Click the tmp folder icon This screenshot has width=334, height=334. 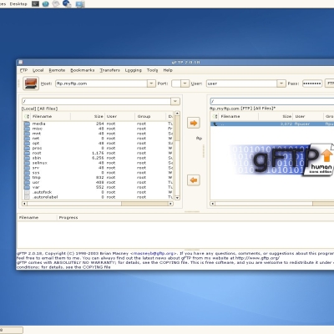[x=27, y=177]
